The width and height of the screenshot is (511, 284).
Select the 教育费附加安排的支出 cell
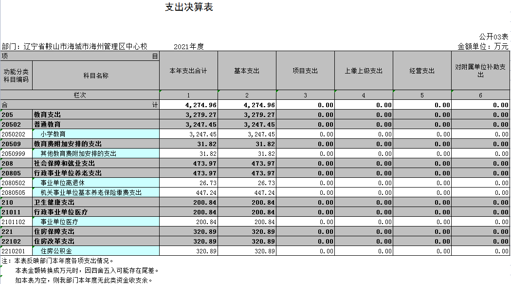point(96,144)
